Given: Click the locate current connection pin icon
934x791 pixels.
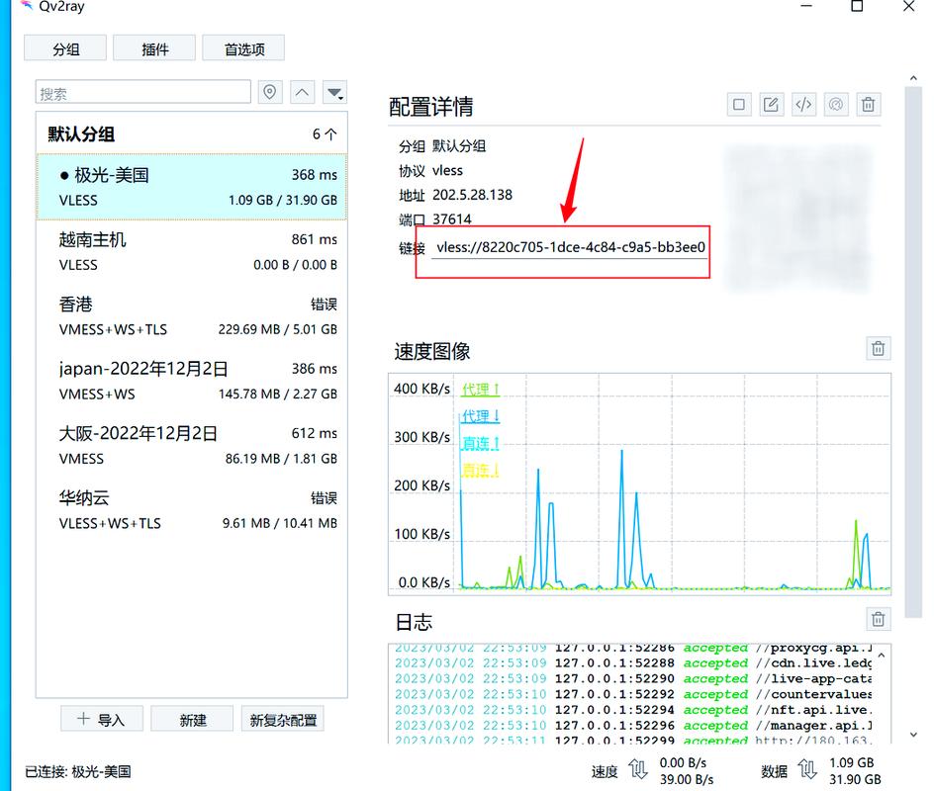Looking at the screenshot, I should [270, 93].
